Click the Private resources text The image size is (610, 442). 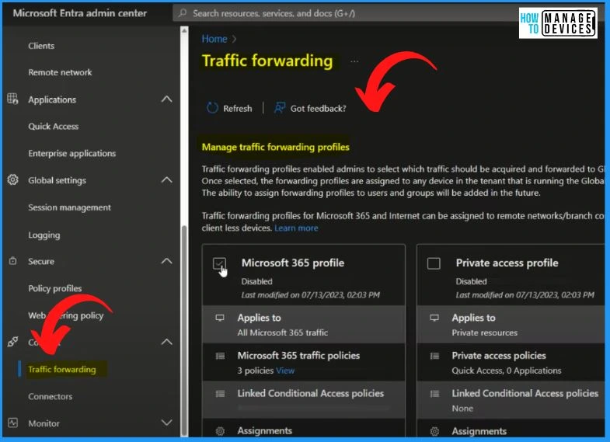pos(485,332)
